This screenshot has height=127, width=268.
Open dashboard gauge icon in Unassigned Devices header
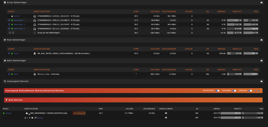tap(261, 81)
